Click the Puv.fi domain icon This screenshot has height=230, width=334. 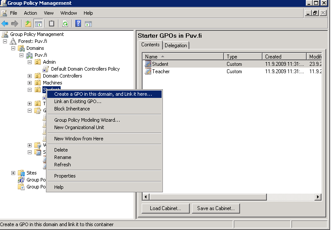[x=29, y=55]
